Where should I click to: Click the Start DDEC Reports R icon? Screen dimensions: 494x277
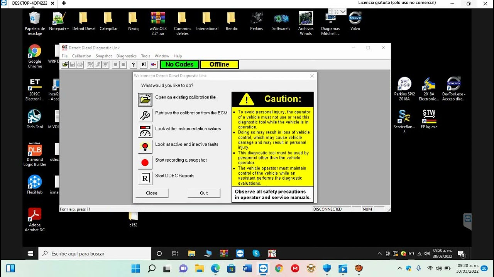[145, 179]
